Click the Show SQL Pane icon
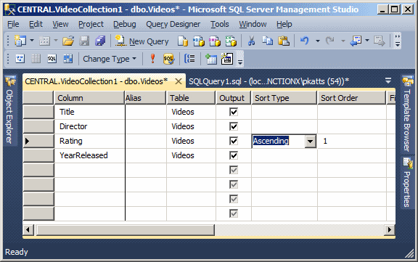 click(x=52, y=58)
